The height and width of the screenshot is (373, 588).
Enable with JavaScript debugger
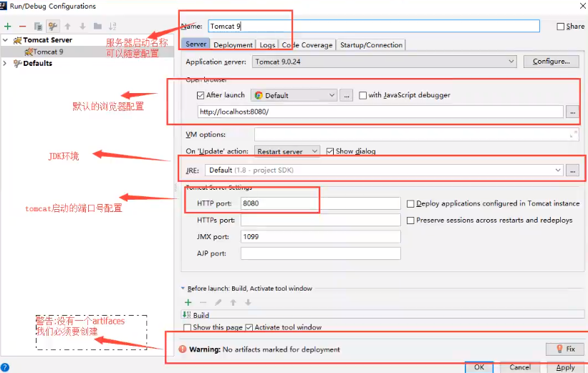tap(362, 95)
